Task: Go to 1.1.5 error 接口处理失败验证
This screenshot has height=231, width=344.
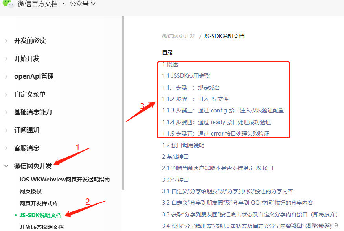Action: pos(216,134)
